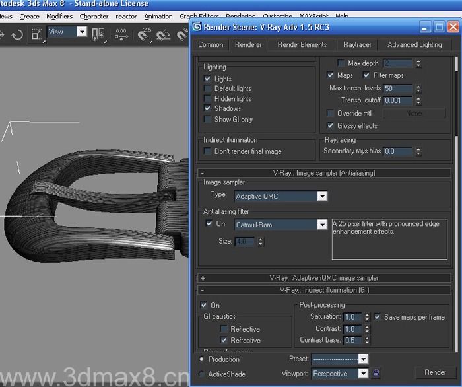The image size is (462, 387).
Task: Click the lock viewport icon beside Perspective
Action: (376, 372)
